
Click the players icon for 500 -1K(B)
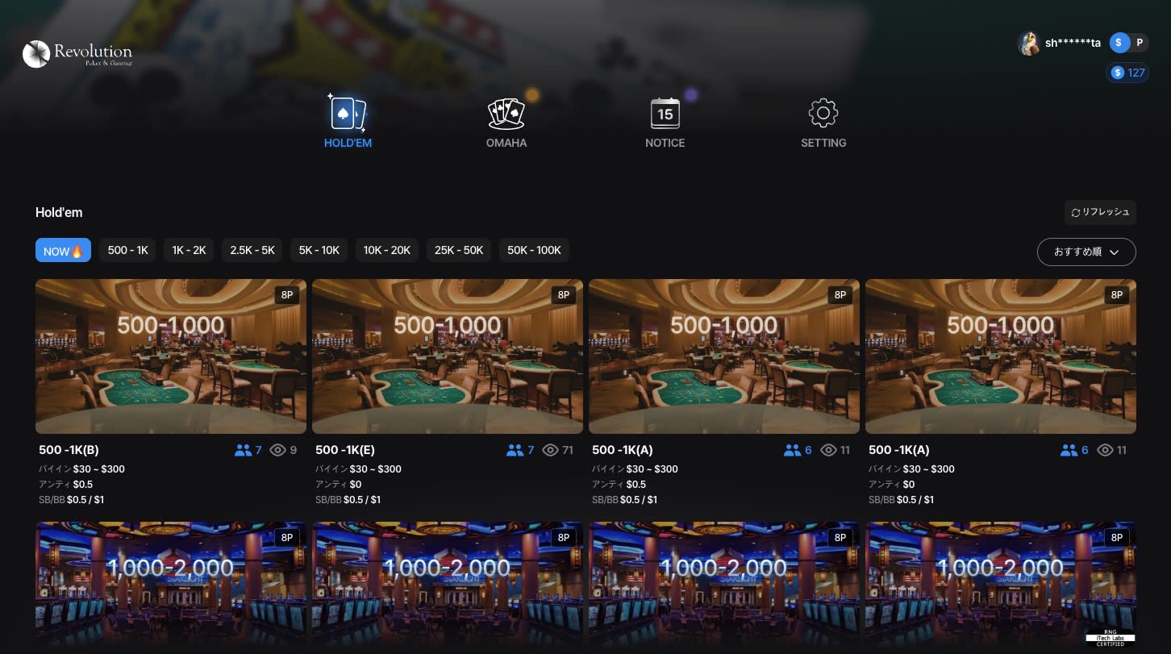(x=243, y=450)
